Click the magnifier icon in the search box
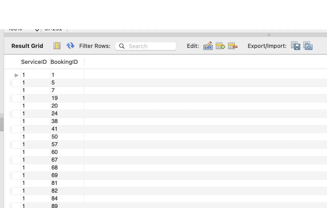The height and width of the screenshot is (208, 327). point(122,46)
